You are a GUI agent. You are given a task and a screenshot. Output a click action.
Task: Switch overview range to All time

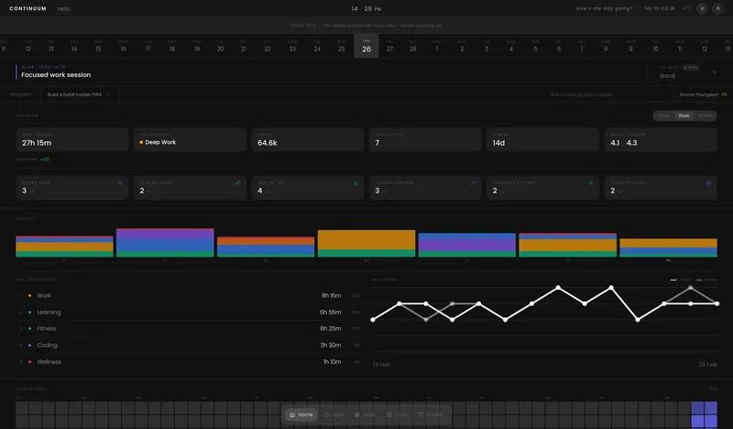pos(705,115)
